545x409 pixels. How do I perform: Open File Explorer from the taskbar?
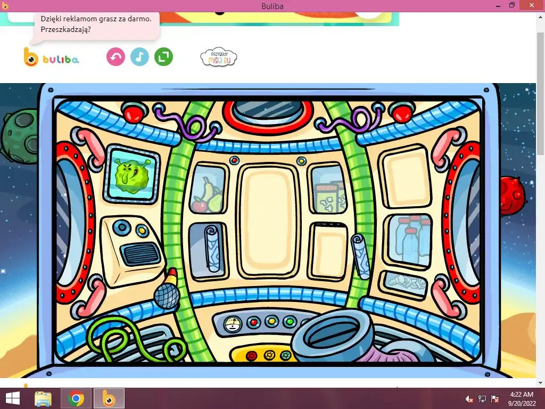[43, 398]
